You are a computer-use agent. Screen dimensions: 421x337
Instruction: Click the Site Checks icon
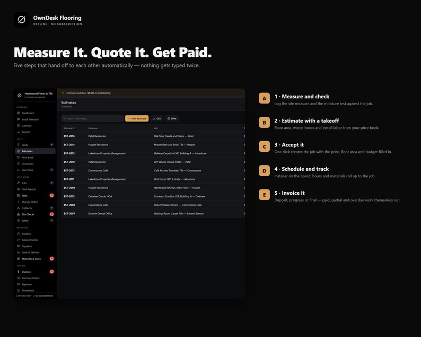point(18,214)
